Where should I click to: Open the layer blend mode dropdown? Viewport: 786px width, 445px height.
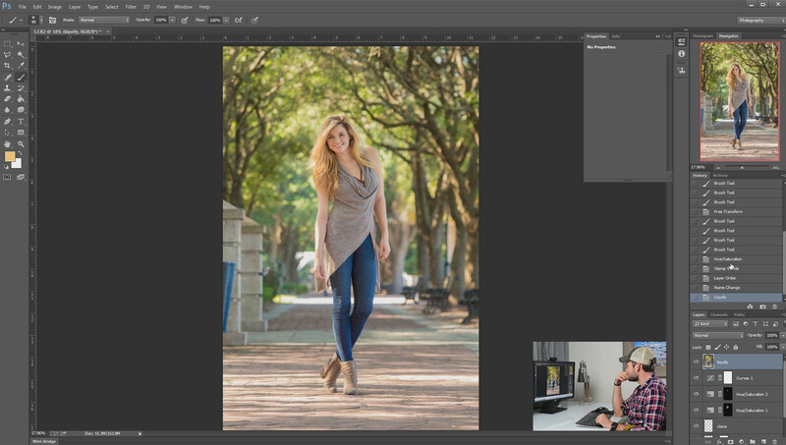[x=718, y=335]
